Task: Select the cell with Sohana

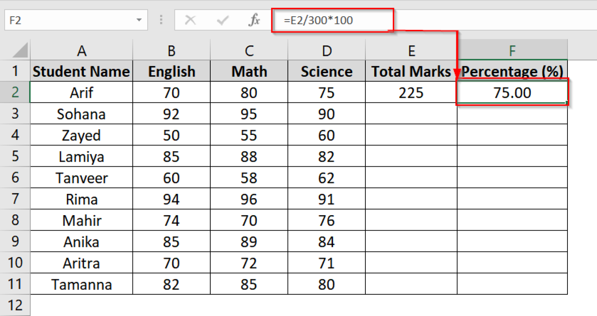Action: pyautogui.click(x=81, y=114)
